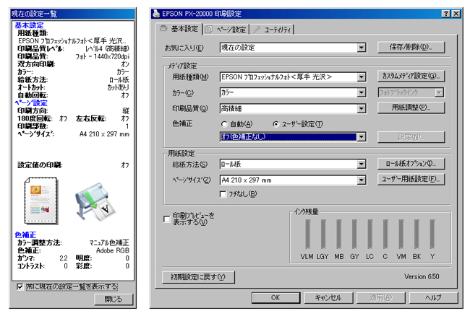The width and height of the screenshot is (470, 316).
Task: Click the MB ink level bar
Action: (x=338, y=234)
